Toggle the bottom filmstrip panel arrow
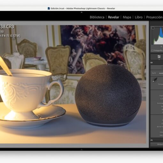The width and height of the screenshot is (163, 163). pos(81,150)
